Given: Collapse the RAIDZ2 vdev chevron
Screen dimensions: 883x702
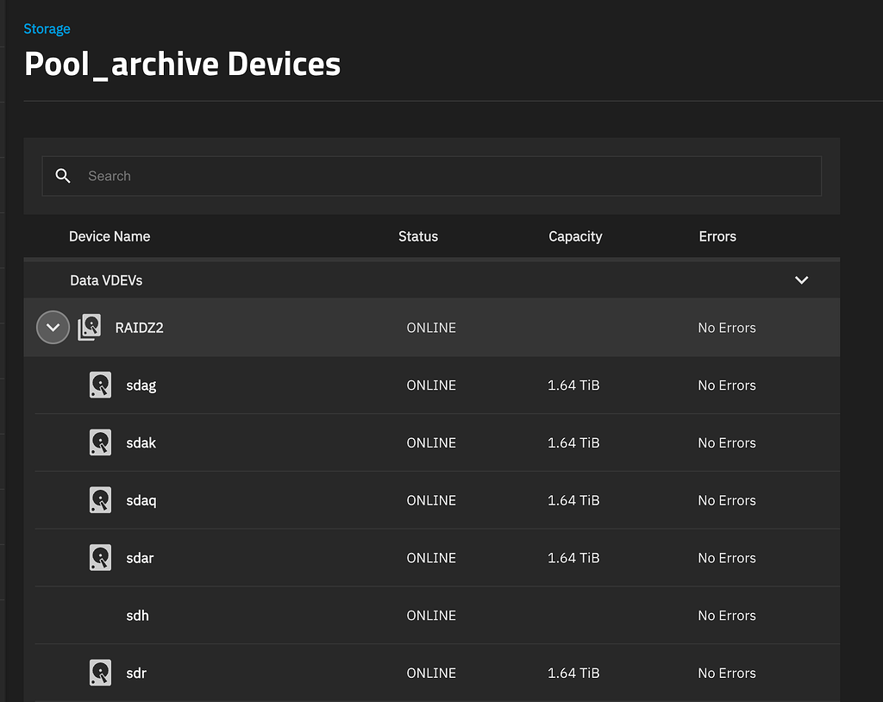Looking at the screenshot, I should coord(53,327).
